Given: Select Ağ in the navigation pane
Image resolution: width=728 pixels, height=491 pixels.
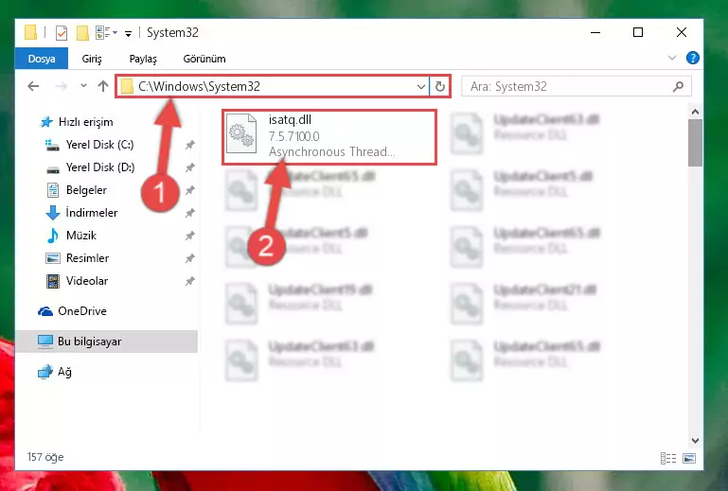Looking at the screenshot, I should pyautogui.click(x=64, y=372).
